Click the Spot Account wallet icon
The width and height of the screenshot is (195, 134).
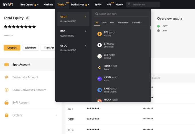(7, 65)
